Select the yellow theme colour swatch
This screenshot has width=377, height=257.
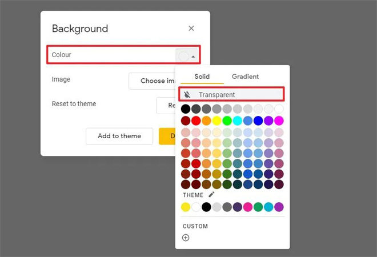(186, 207)
